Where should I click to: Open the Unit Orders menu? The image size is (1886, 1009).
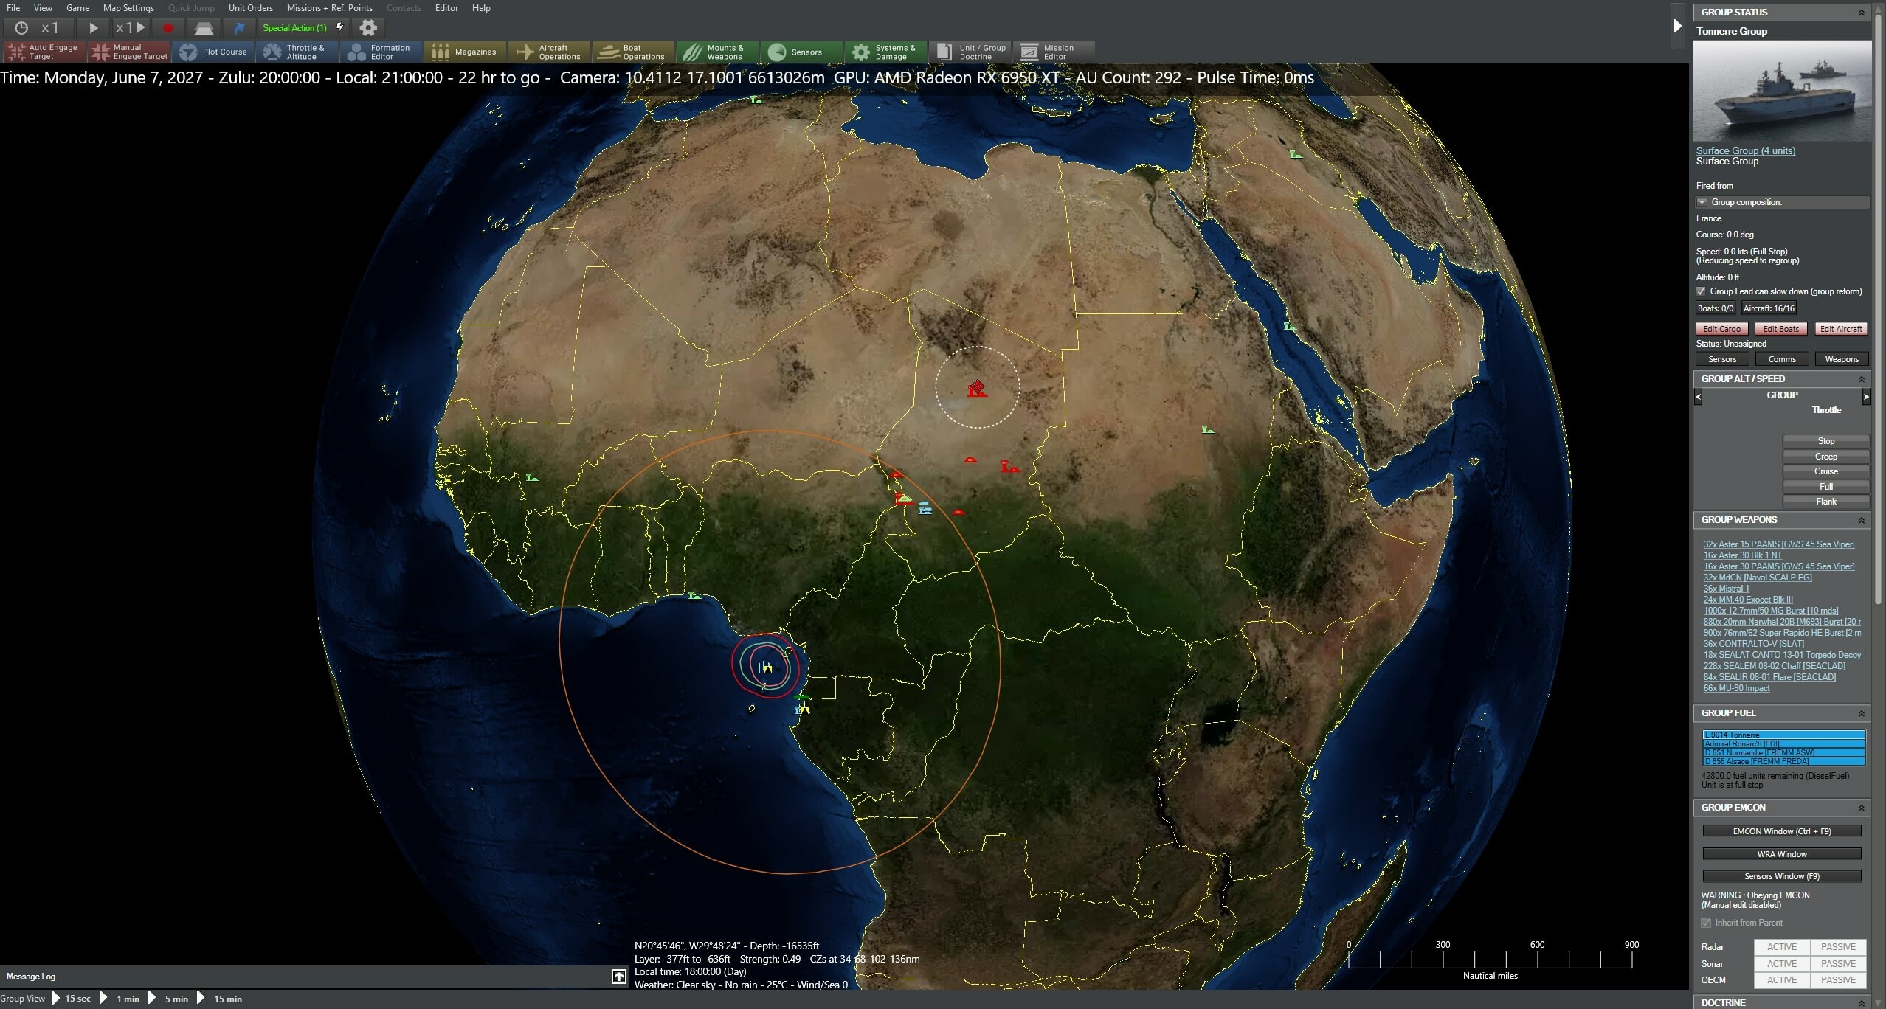[250, 8]
